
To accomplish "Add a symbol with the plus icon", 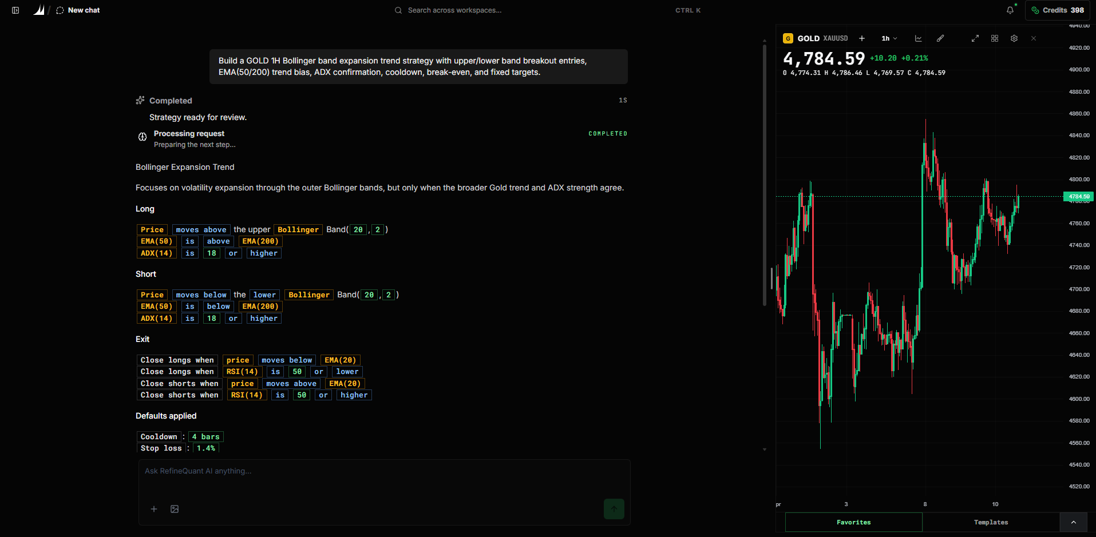I will click(x=862, y=38).
